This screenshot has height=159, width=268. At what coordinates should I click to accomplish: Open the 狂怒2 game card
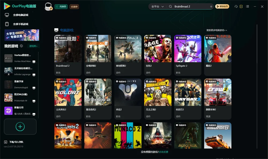[x=158, y=55]
